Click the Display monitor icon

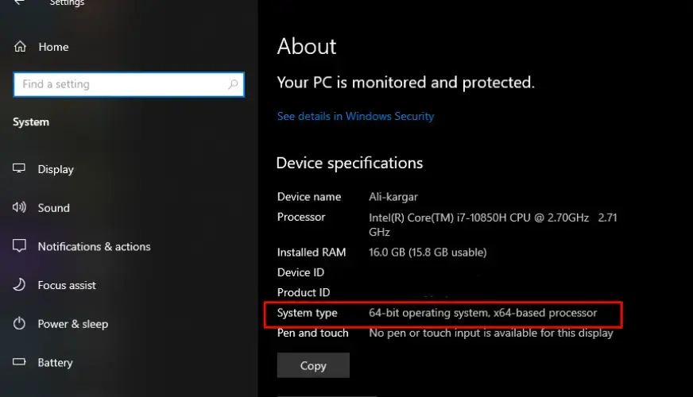click(x=20, y=169)
